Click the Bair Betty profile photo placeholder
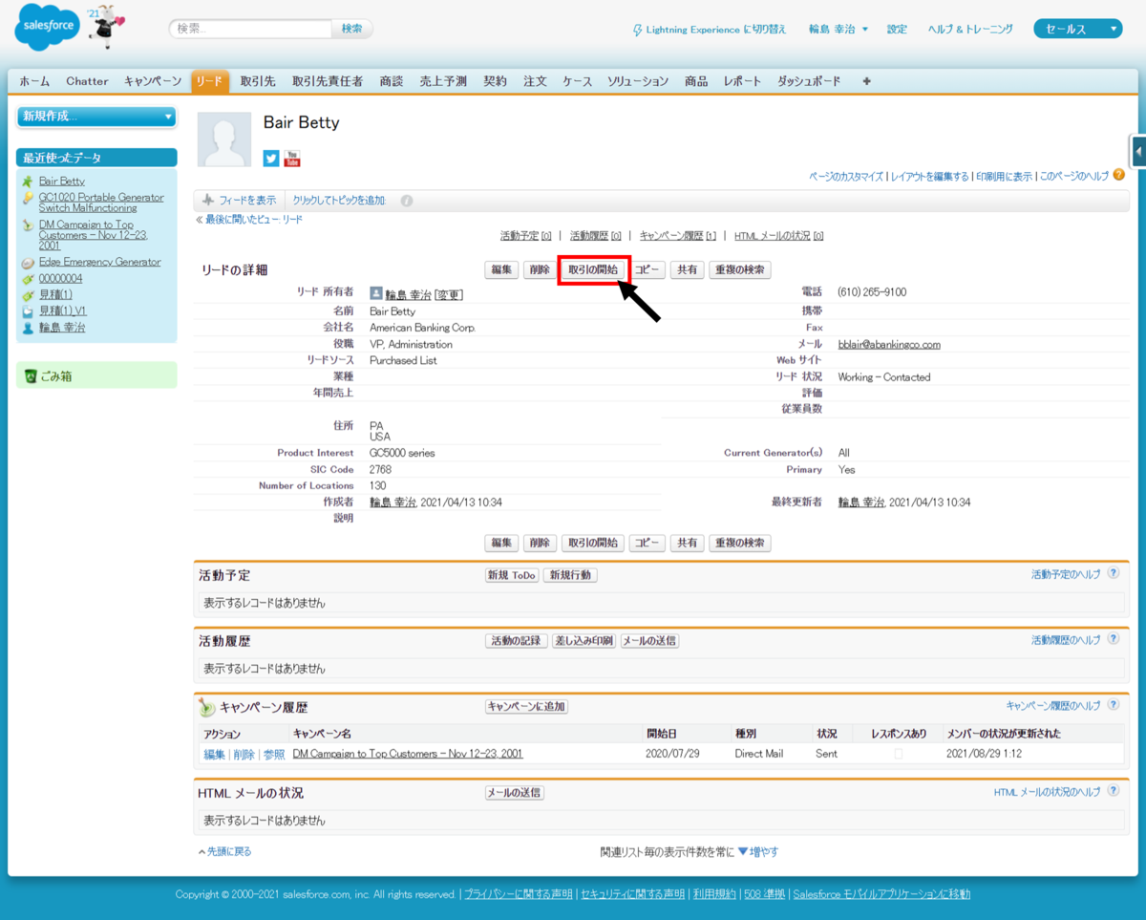The image size is (1146, 920). point(223,139)
